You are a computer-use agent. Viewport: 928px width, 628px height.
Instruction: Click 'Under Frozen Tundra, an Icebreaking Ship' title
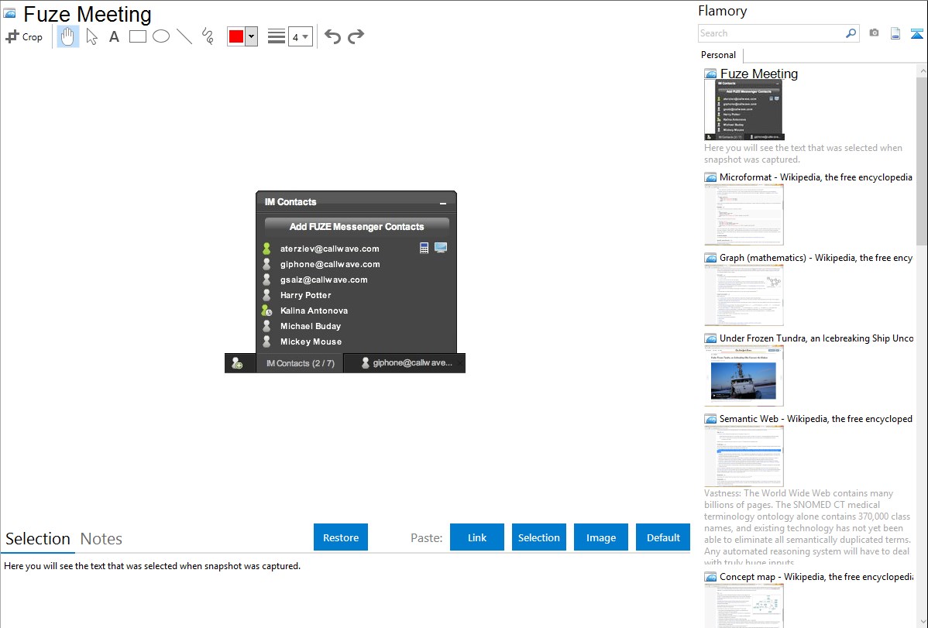tap(816, 338)
